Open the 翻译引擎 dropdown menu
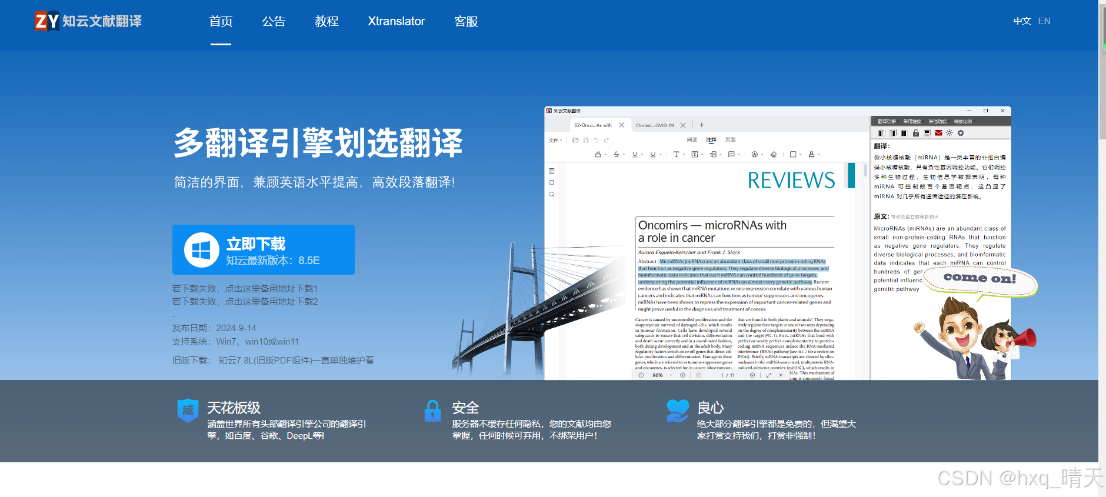The width and height of the screenshot is (1106, 497). click(x=888, y=121)
